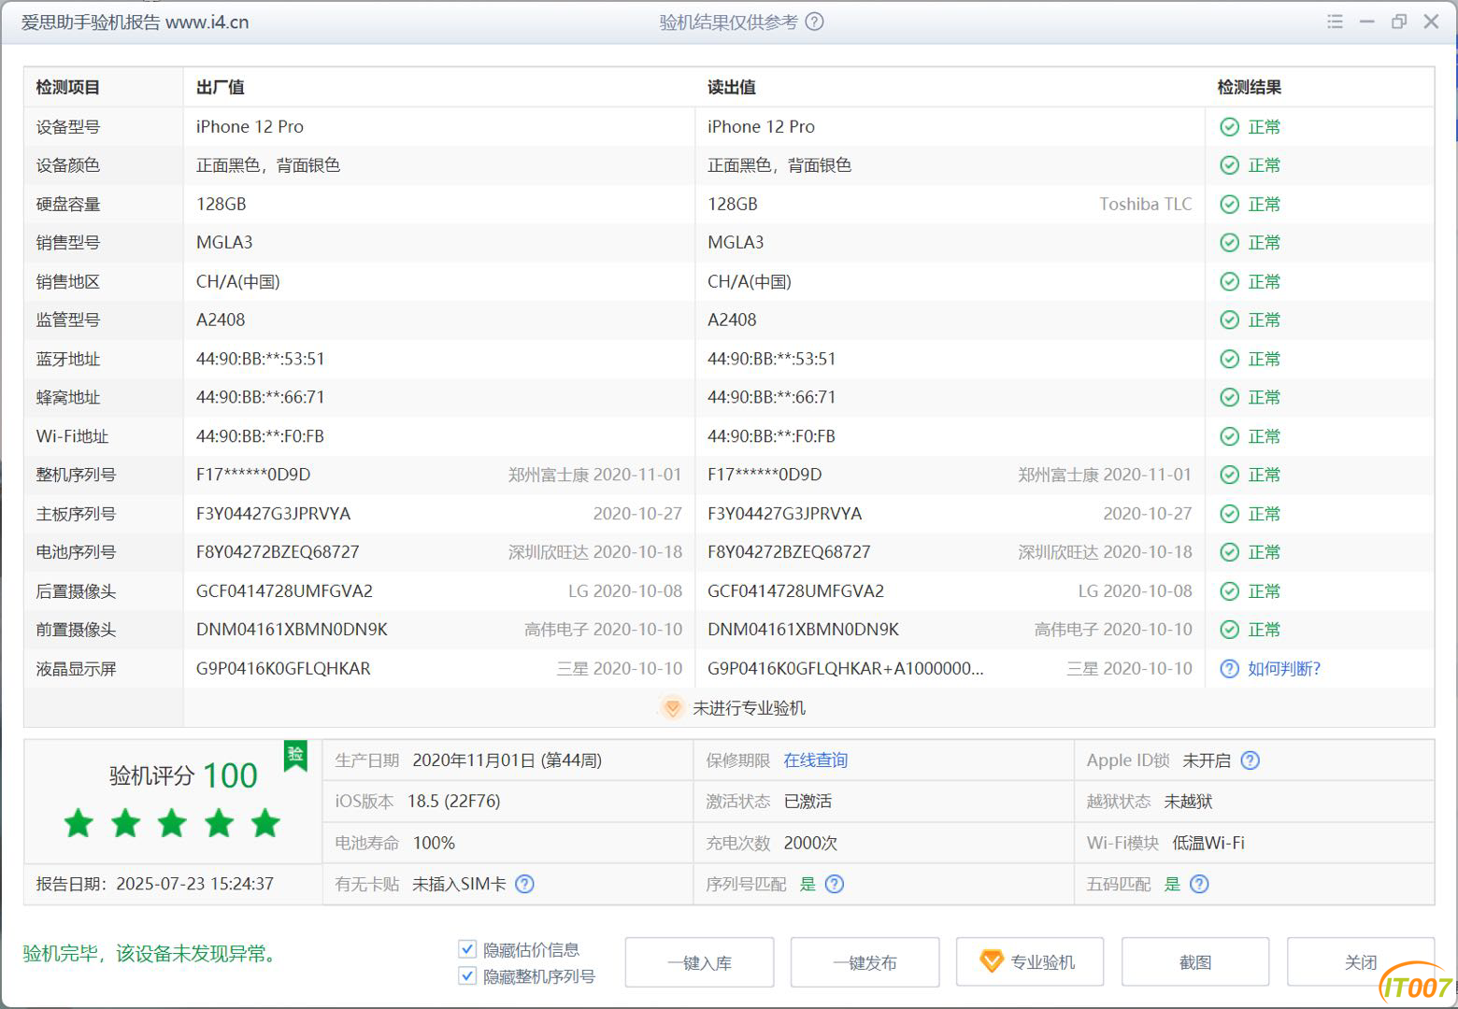Select the Toshiba TLC text in 硬盘容量 row
Screen dimensions: 1458x1009
tap(1146, 205)
